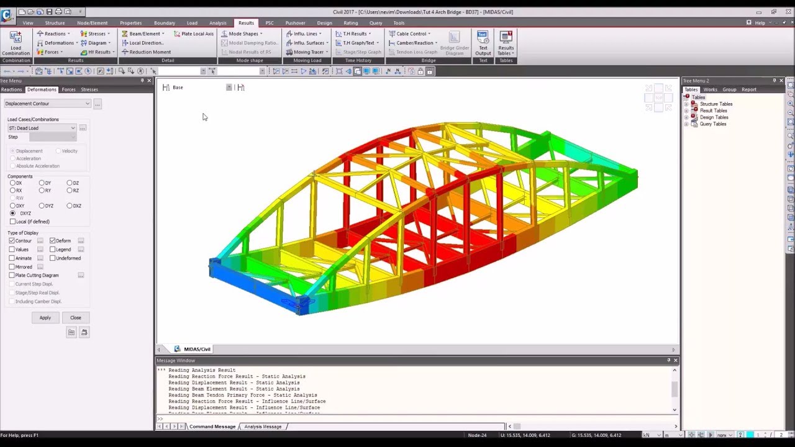Open the Pushover ribbon tab

(295, 23)
